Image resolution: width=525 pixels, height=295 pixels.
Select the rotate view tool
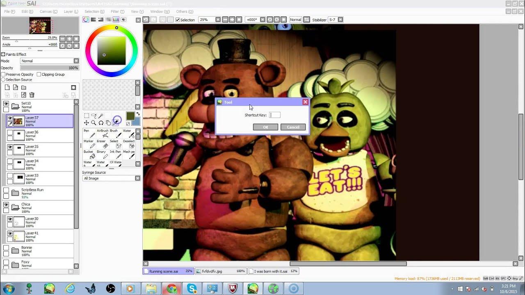tap(101, 123)
